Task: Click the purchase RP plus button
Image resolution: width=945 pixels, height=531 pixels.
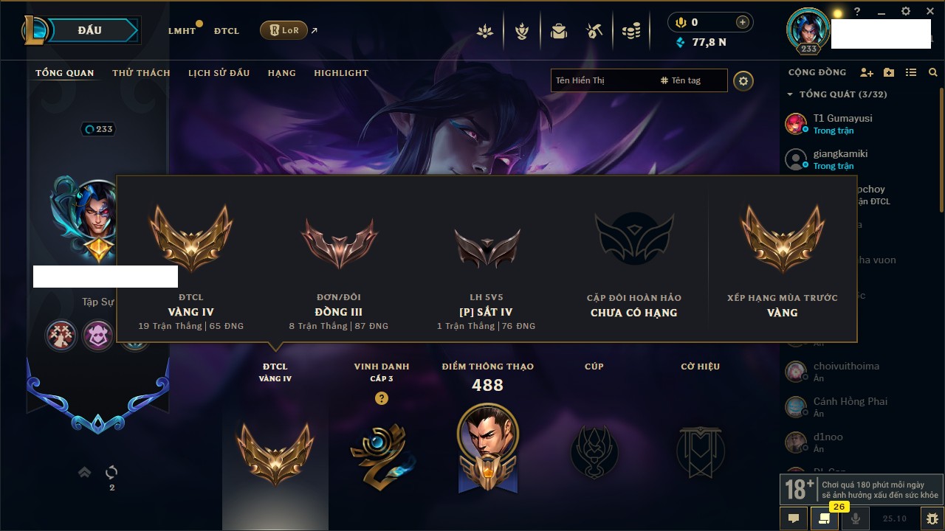Action: click(x=743, y=22)
